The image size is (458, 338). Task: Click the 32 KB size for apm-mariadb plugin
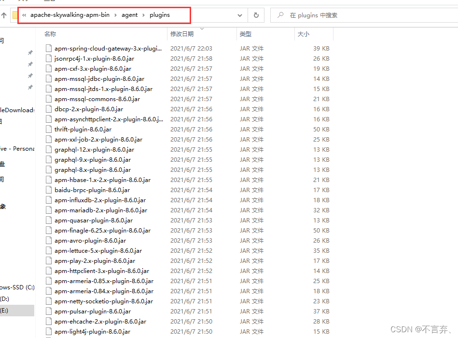point(321,210)
